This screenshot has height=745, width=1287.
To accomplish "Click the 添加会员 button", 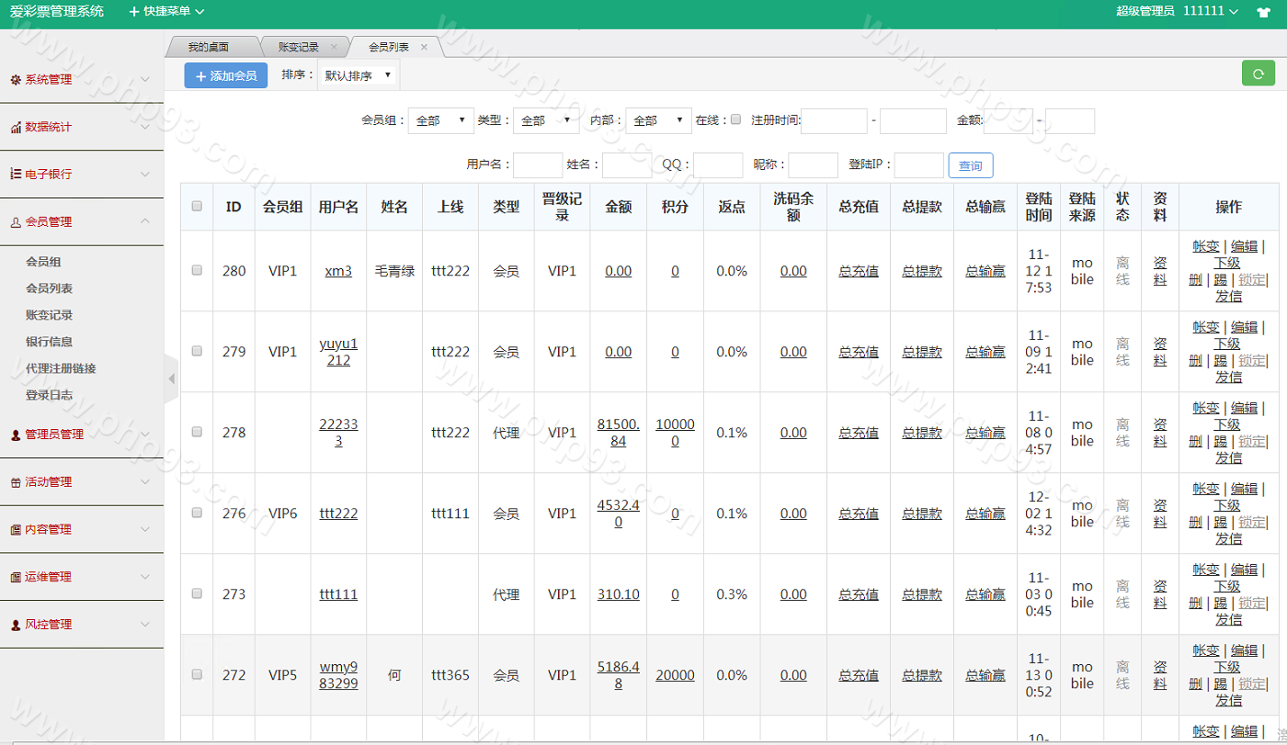I will (225, 75).
